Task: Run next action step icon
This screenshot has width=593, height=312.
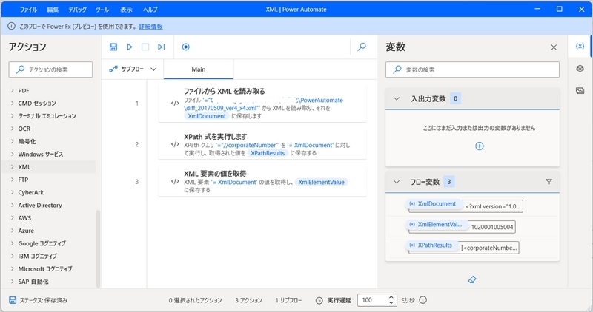Action: (162, 47)
